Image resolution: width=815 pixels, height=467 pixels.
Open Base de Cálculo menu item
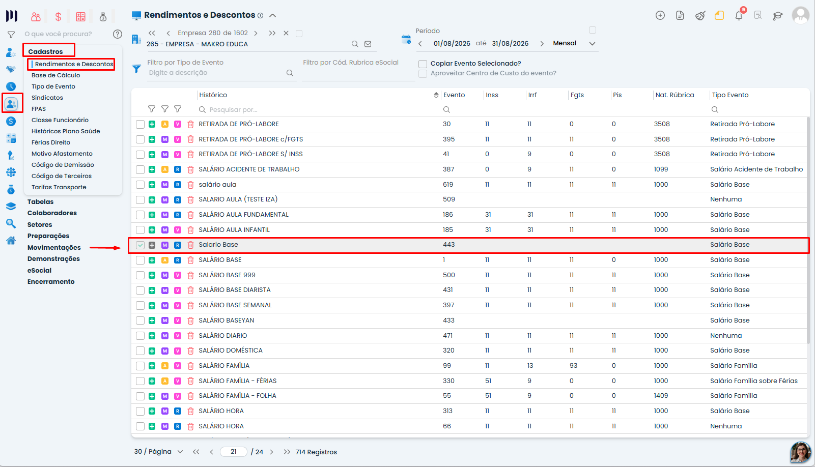(55, 75)
